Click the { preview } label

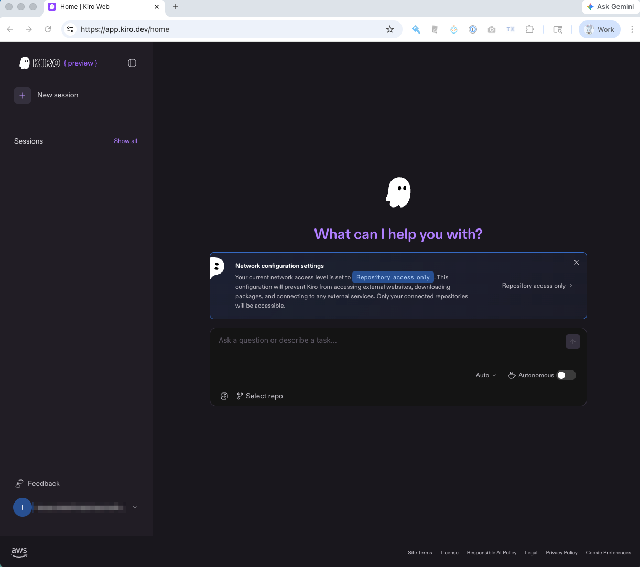click(81, 63)
